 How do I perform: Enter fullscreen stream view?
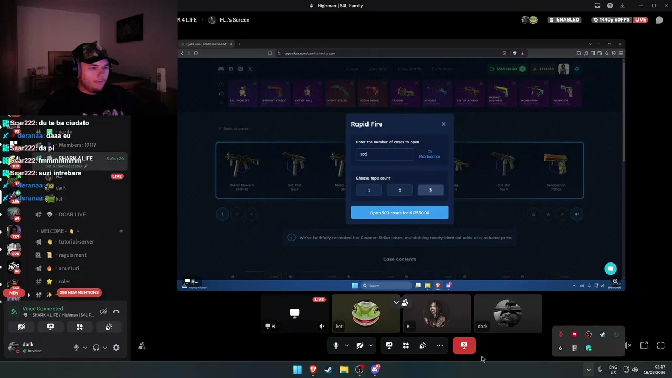click(661, 345)
